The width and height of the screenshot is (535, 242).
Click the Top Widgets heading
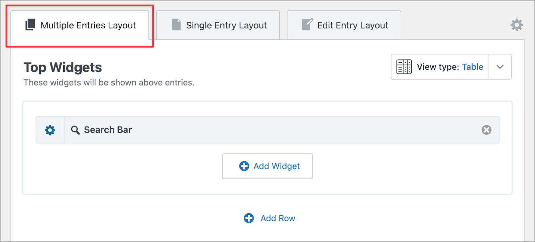62,67
